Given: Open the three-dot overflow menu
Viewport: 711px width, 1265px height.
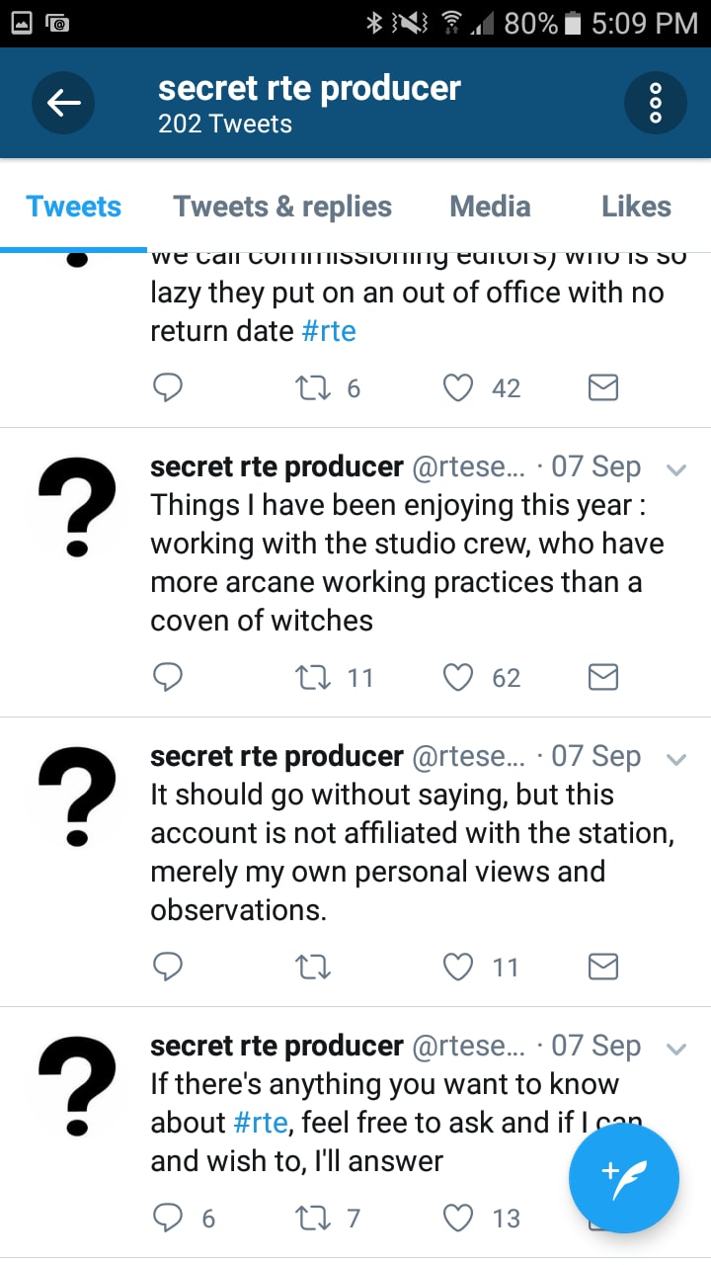Looking at the screenshot, I should click(656, 102).
